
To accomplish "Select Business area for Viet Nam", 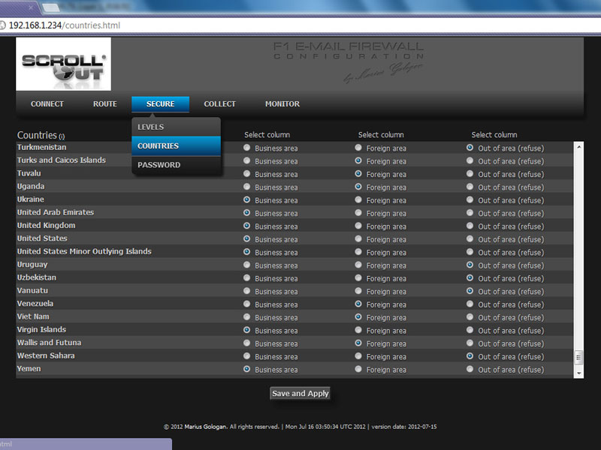I will pos(247,317).
